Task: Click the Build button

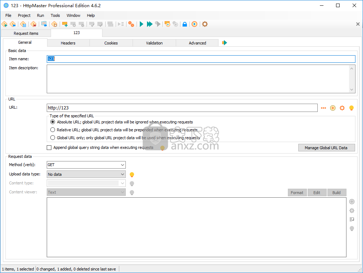Action: click(337, 193)
